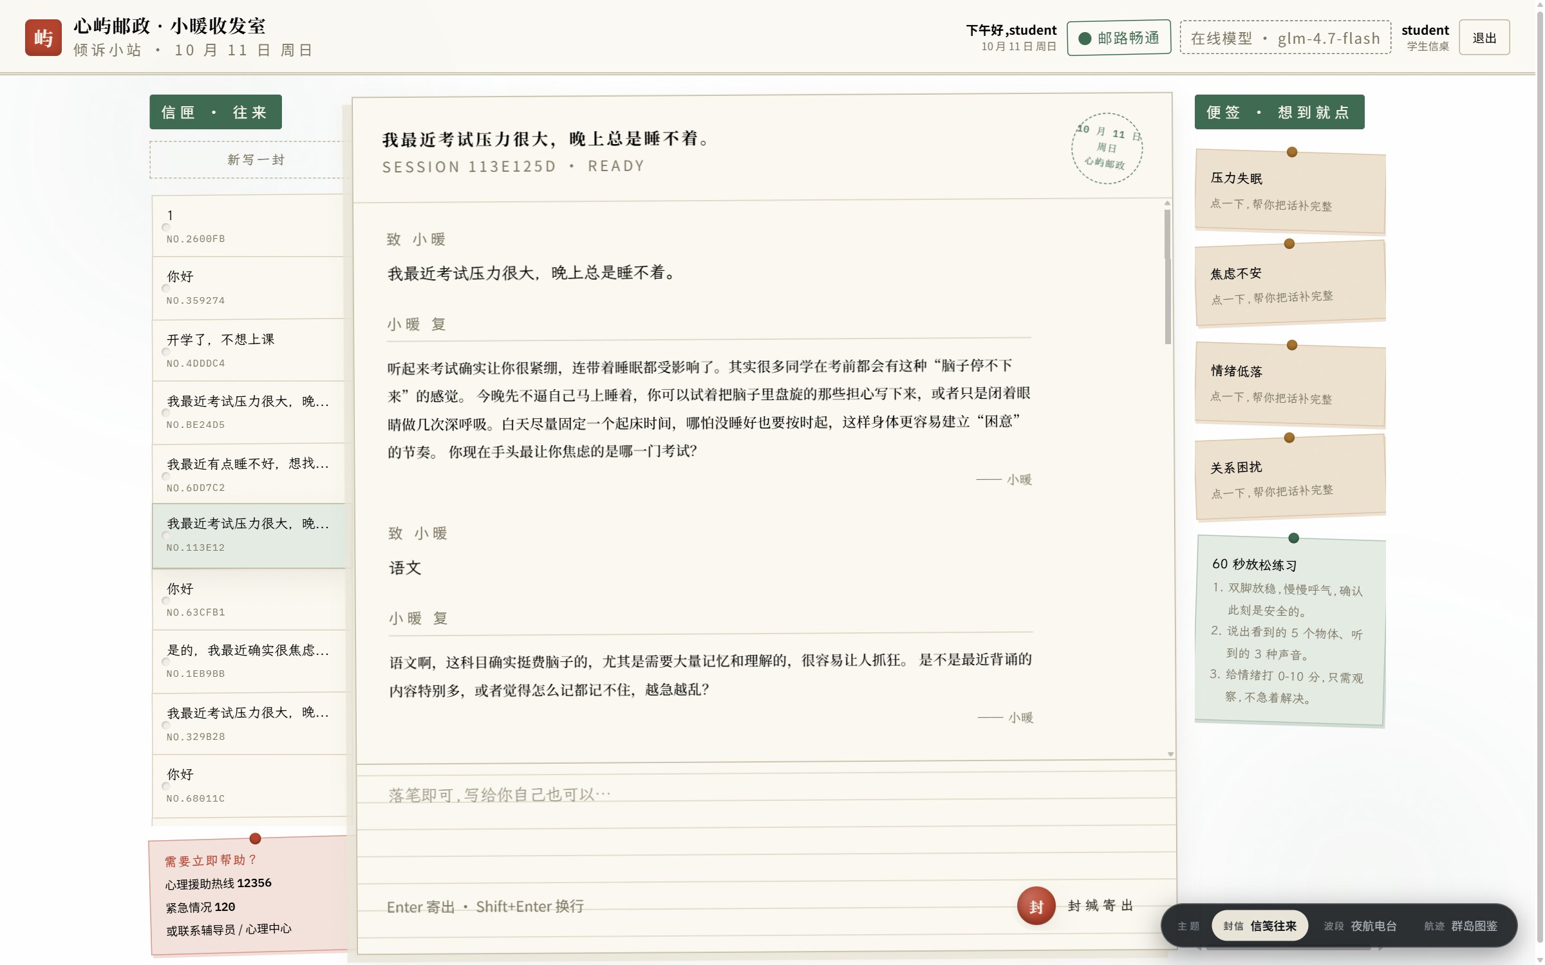Click the round postmark stamp dated 10月11日
This screenshot has width=1545, height=965.
pos(1107,149)
